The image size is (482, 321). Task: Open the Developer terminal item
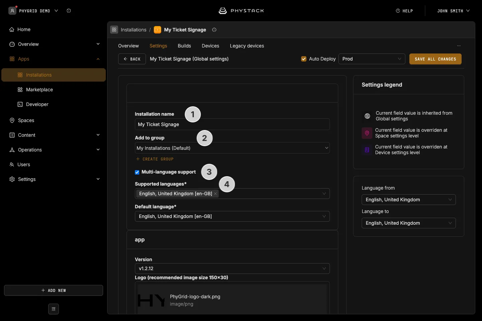[54, 104]
